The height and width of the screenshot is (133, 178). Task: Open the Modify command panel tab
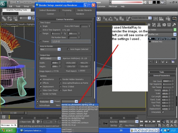point(154,25)
